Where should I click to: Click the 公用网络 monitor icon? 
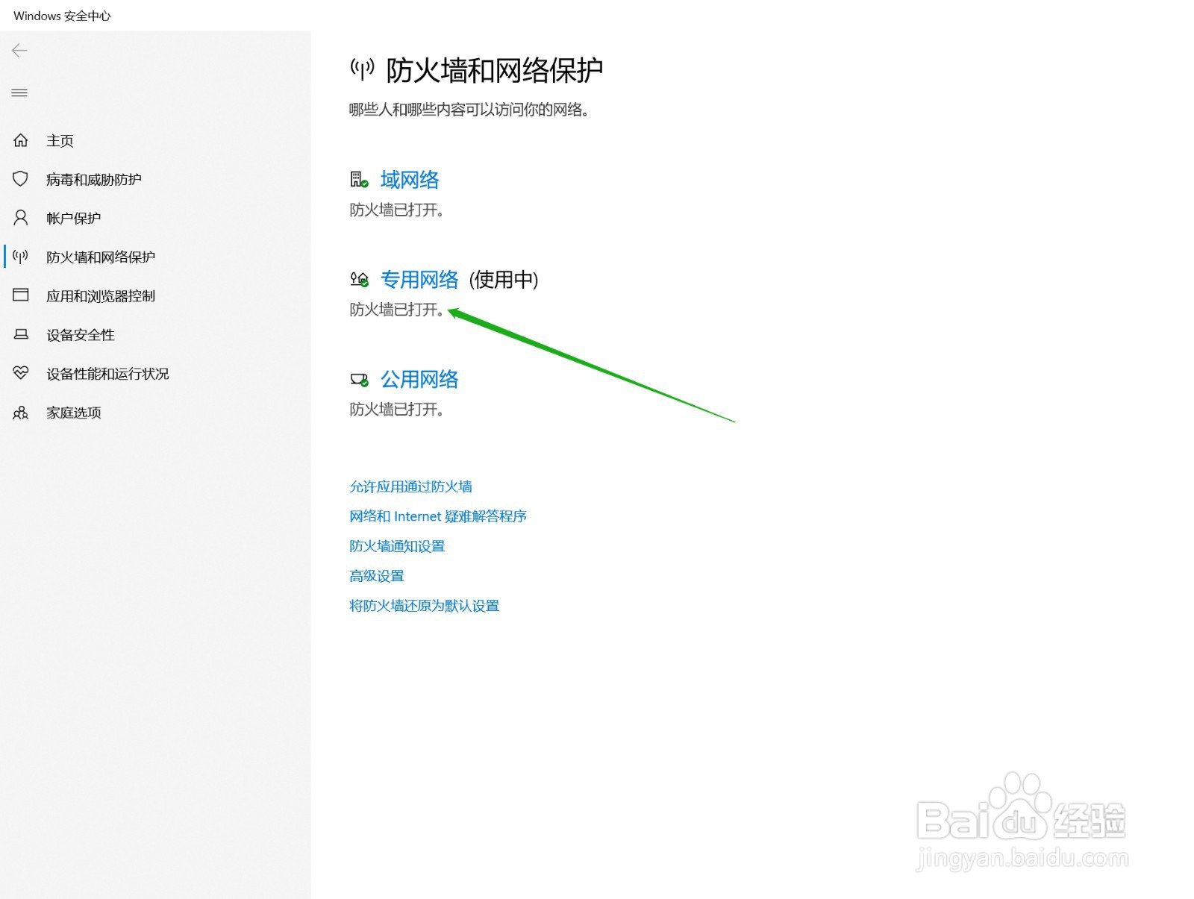coord(359,379)
